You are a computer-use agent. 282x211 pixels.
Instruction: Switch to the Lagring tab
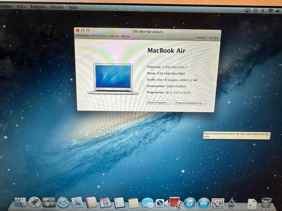pyautogui.click(x=114, y=36)
